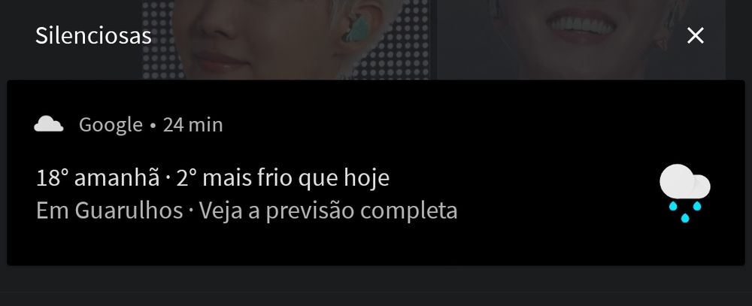Open the 18° amanhã forecast title
Image resolution: width=752 pixels, height=306 pixels.
98,178
